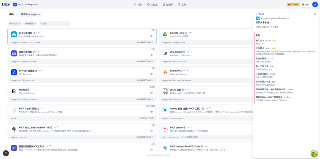Click 使用时配置的MCP工具 plugin icon
The height and width of the screenshot is (159, 320).
14,148
